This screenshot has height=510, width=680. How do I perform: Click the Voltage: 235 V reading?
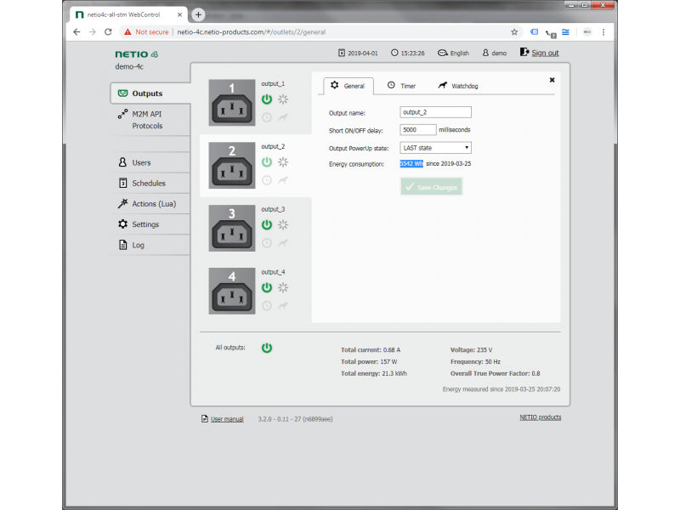[472, 350]
